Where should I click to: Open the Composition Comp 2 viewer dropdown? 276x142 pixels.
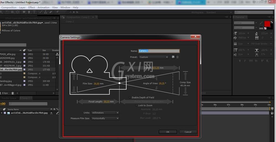[x=93, y=17]
